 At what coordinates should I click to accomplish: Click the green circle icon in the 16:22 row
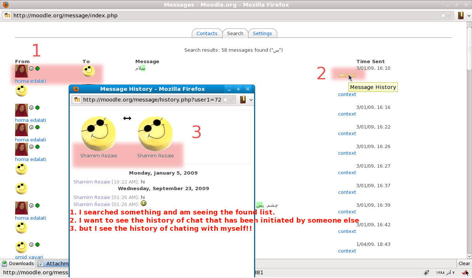tap(37, 127)
